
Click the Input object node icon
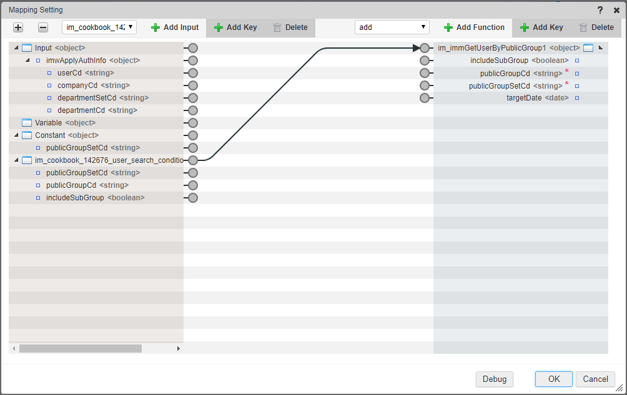(x=27, y=48)
